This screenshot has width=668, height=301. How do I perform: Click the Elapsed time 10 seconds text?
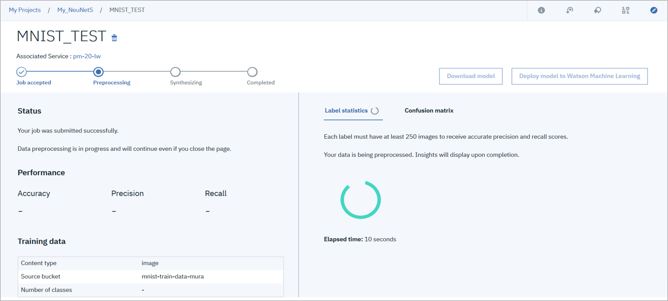360,239
